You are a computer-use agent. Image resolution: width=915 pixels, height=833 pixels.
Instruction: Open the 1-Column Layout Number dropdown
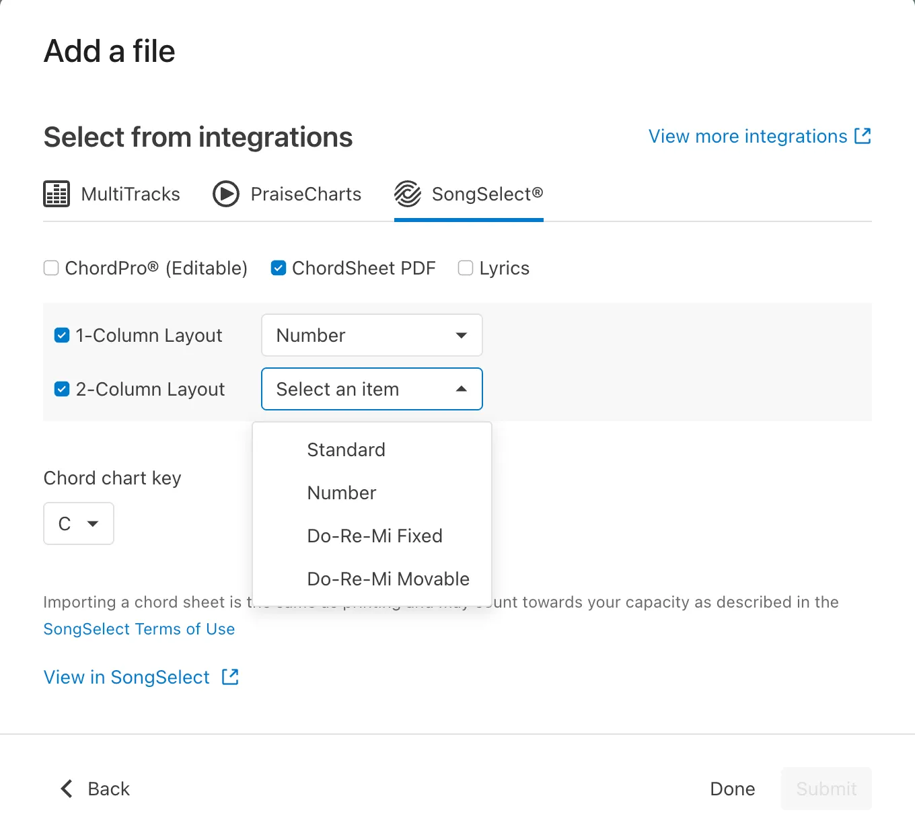coord(371,335)
